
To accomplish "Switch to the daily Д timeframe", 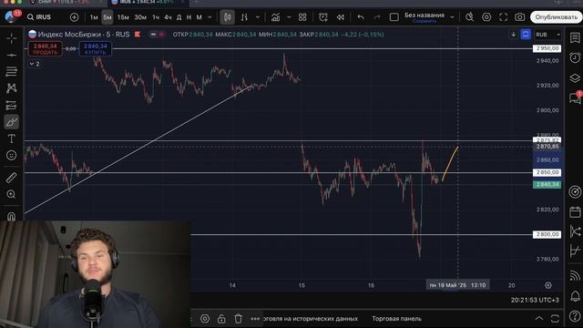I will point(179,17).
